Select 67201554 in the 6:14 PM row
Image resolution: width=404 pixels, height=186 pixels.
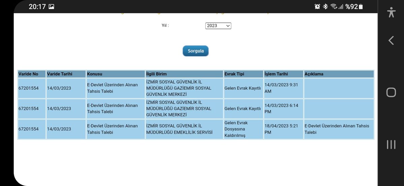coord(28,109)
